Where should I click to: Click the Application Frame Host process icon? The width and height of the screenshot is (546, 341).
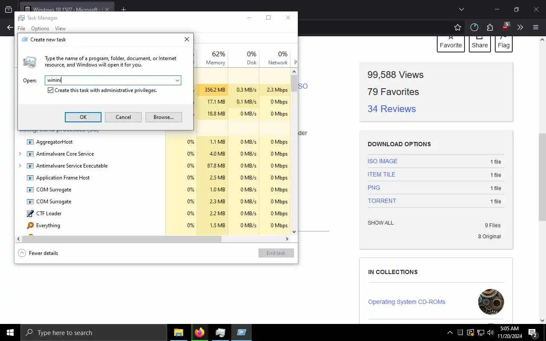click(x=30, y=178)
